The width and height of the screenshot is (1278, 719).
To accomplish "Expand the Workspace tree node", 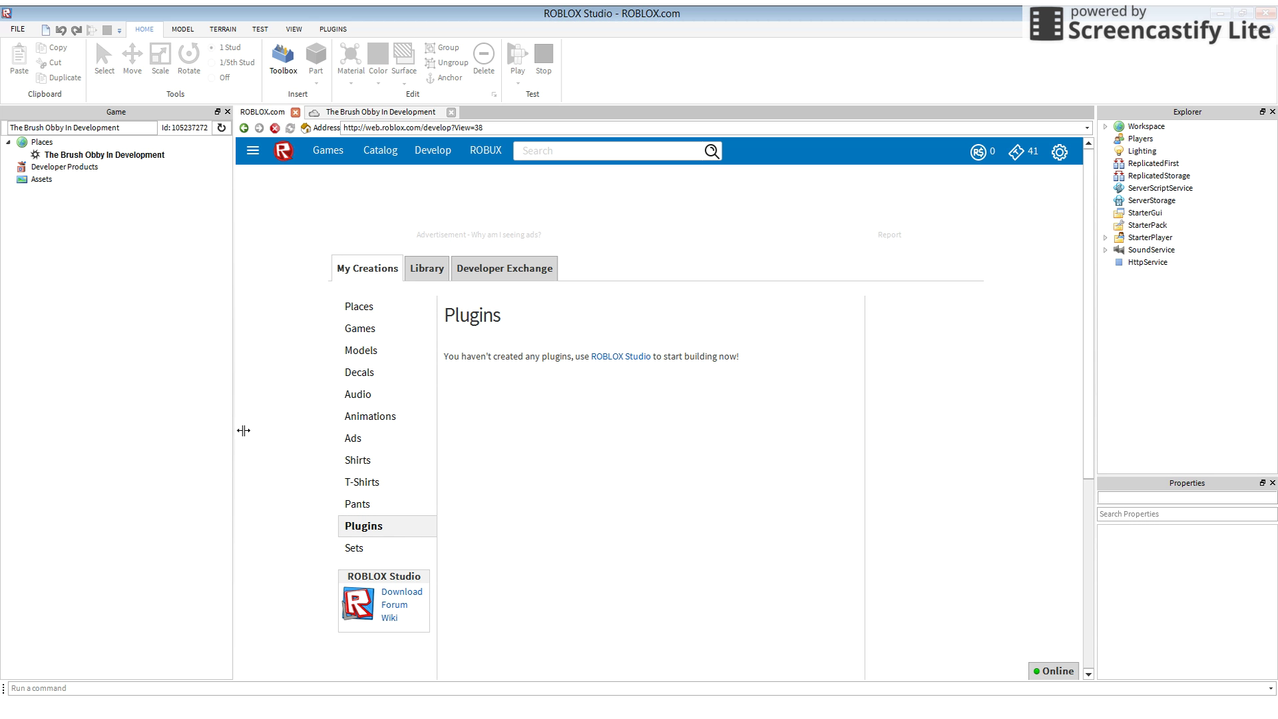I will (x=1105, y=127).
